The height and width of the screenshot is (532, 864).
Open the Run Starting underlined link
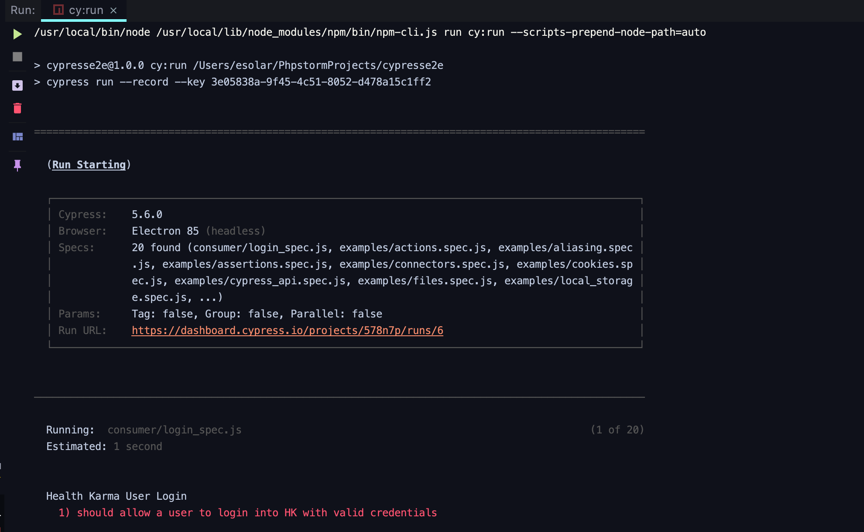(89, 164)
